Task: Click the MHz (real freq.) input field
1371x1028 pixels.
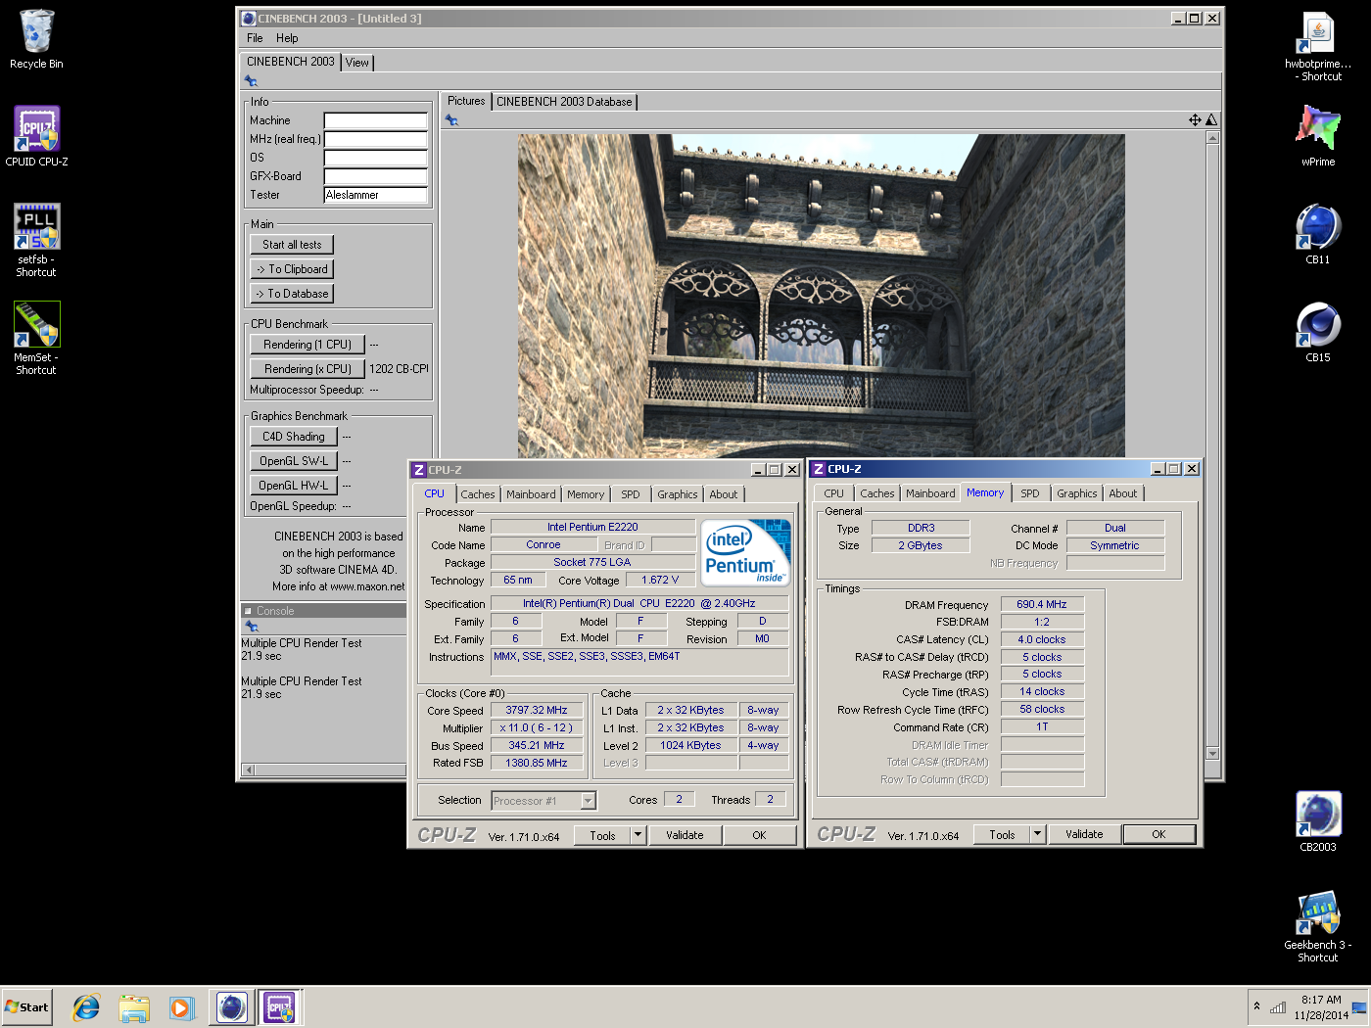Action: point(376,140)
